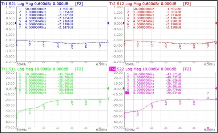Click the green reference level arrow on Tr3

(16, 88)
